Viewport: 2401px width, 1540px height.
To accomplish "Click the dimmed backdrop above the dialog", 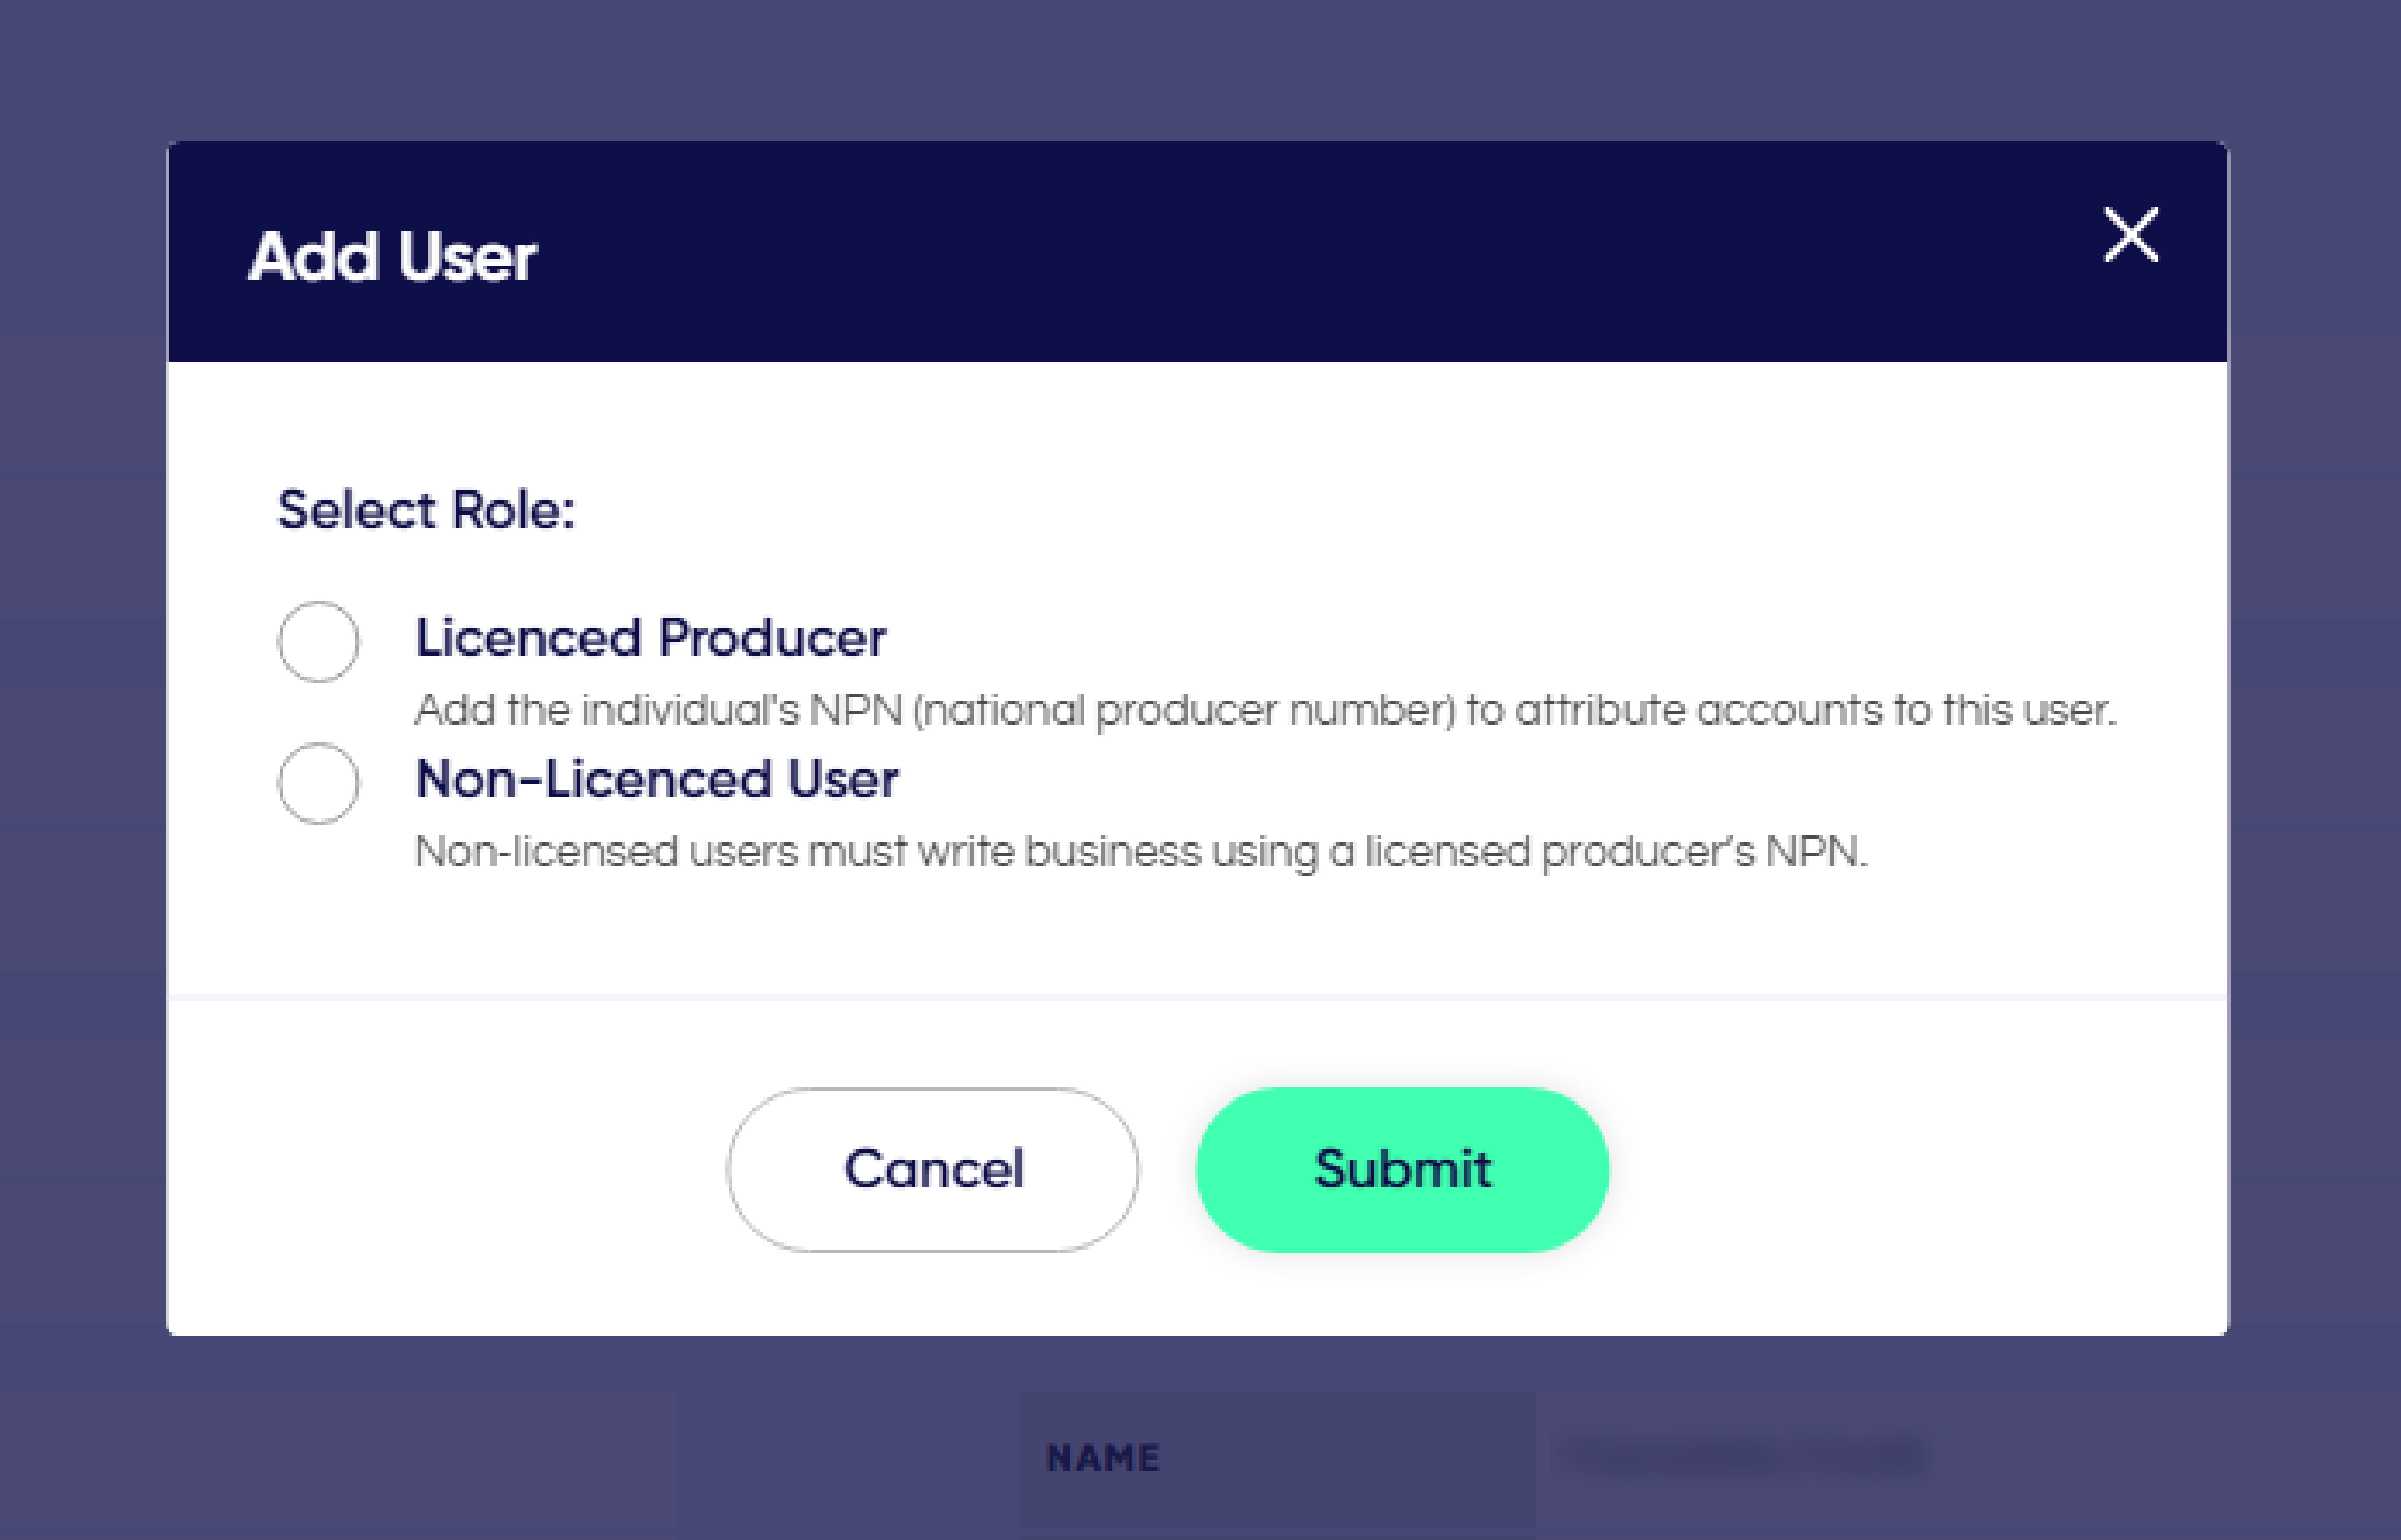I will click(x=1200, y=70).
